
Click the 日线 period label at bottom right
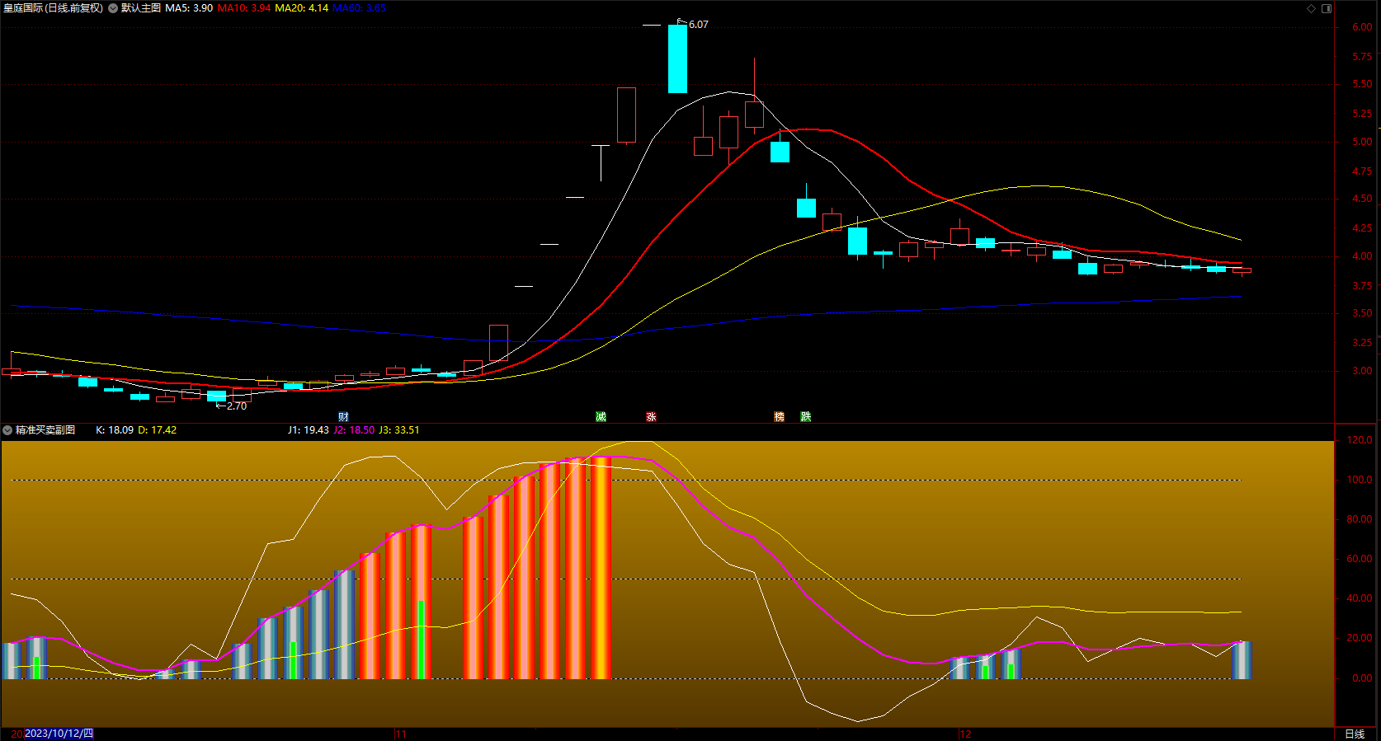tap(1355, 734)
